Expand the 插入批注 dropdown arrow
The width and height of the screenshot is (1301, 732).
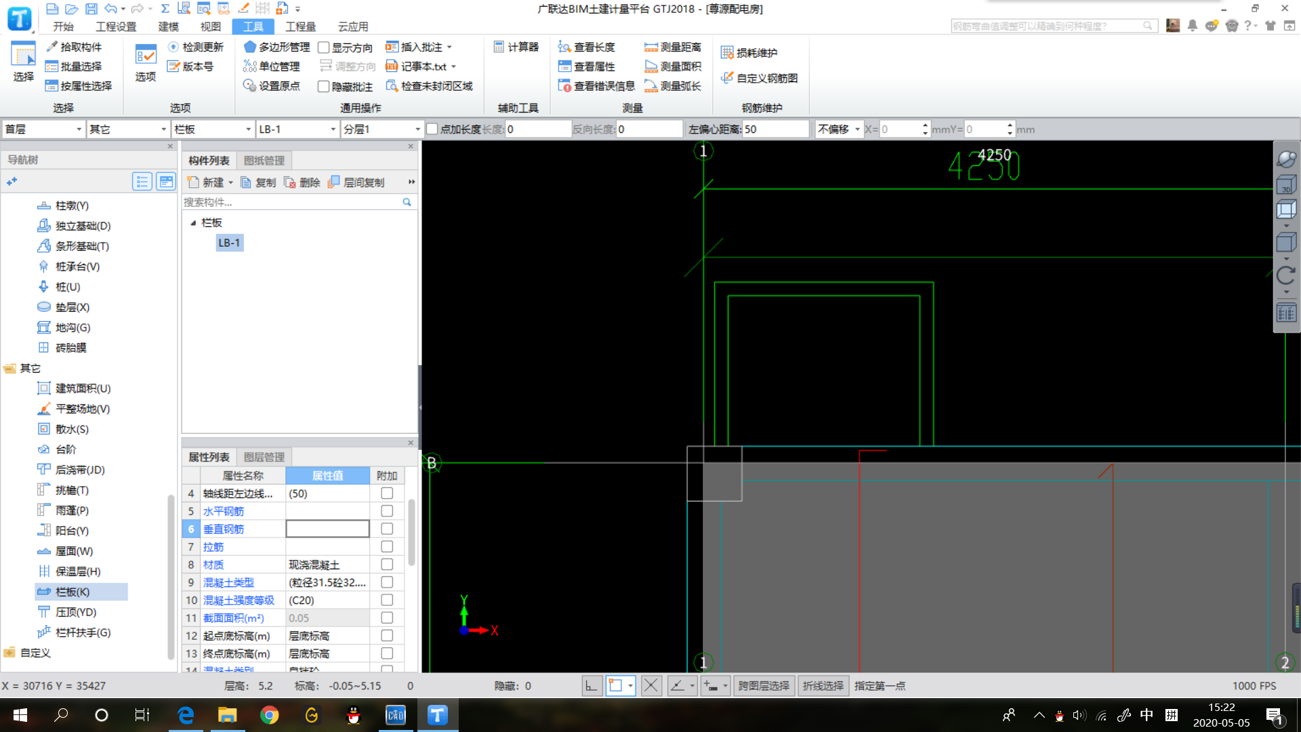(x=449, y=47)
